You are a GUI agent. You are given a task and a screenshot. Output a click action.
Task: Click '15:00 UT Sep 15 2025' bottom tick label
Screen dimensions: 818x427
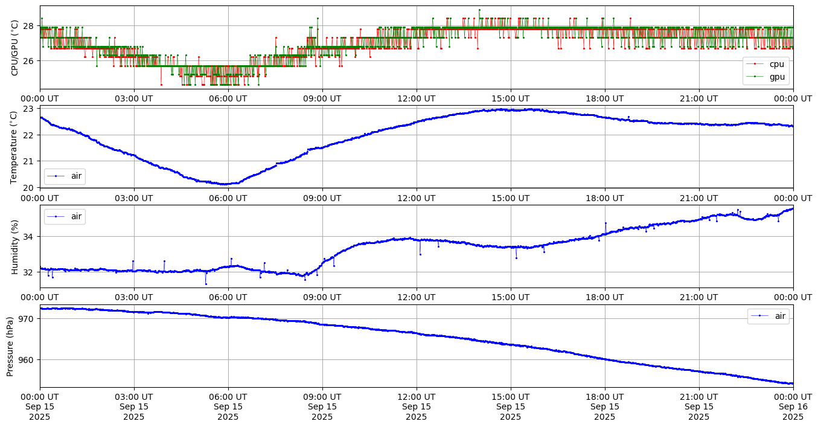point(511,407)
